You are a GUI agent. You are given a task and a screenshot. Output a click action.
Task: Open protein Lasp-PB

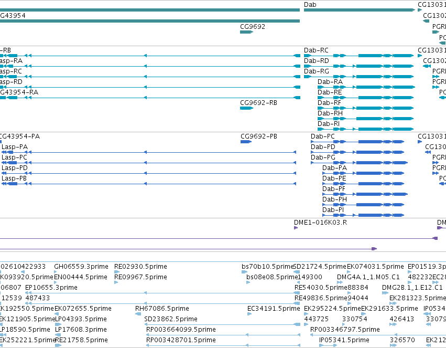pyautogui.click(x=149, y=184)
